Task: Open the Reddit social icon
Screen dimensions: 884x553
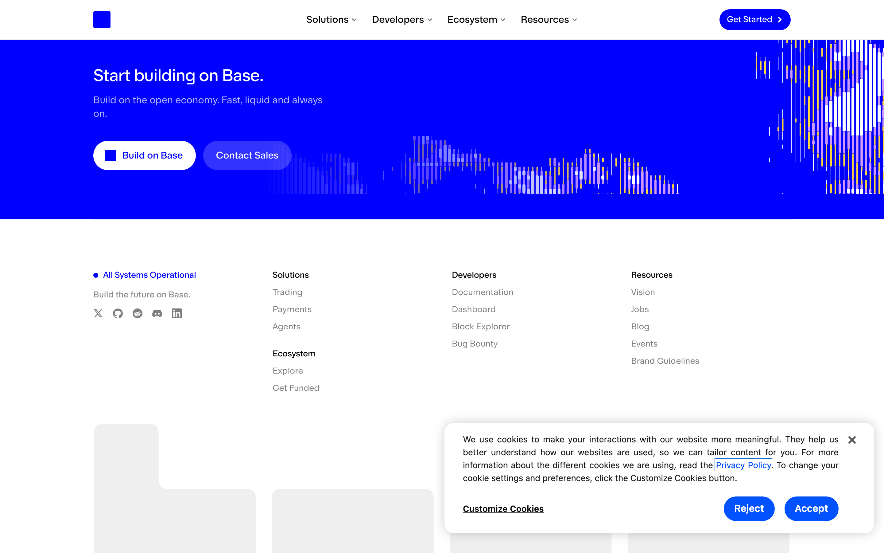Action: (137, 313)
